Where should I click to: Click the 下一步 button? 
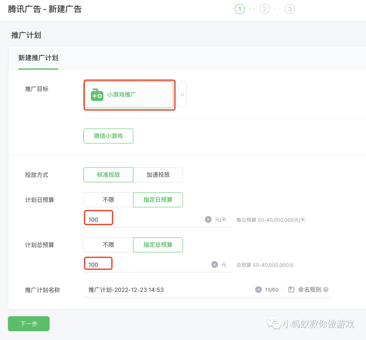[x=29, y=324]
